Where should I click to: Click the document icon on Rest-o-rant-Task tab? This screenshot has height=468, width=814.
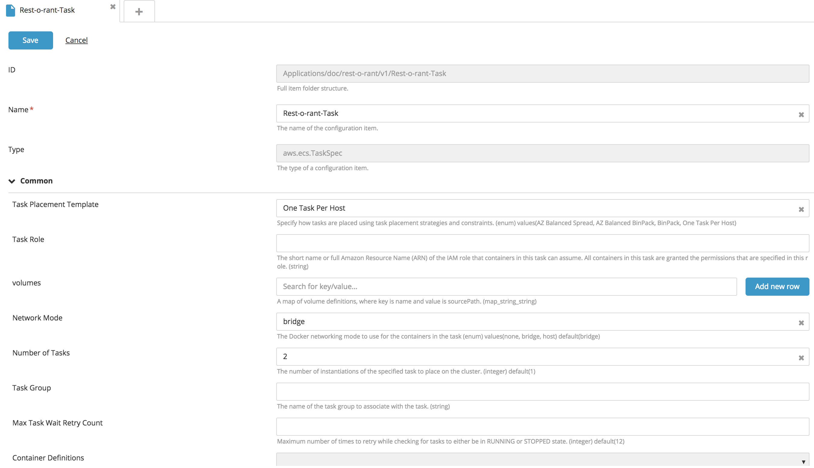point(11,10)
